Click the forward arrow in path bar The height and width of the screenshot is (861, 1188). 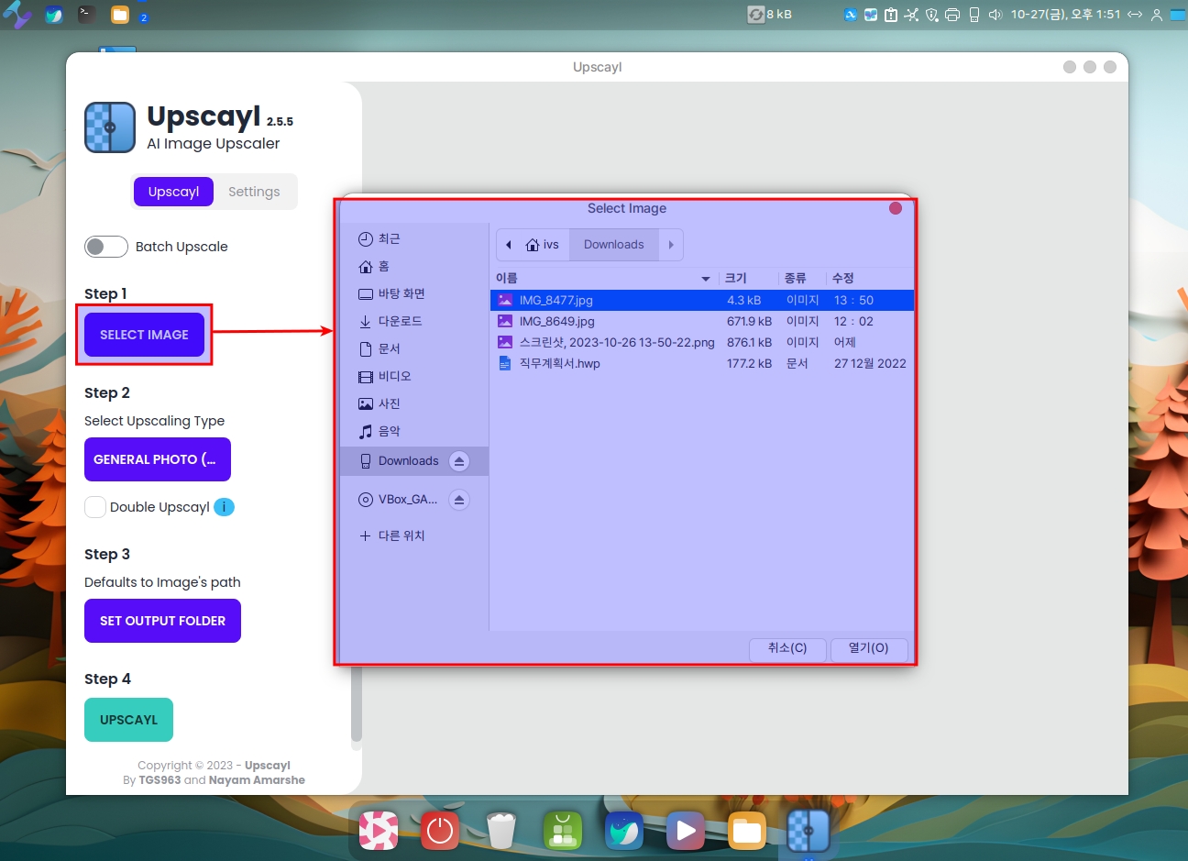coord(671,245)
